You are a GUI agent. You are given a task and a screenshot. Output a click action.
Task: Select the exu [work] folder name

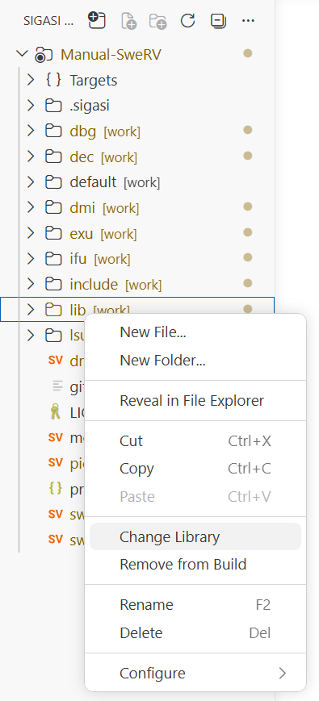tap(103, 233)
